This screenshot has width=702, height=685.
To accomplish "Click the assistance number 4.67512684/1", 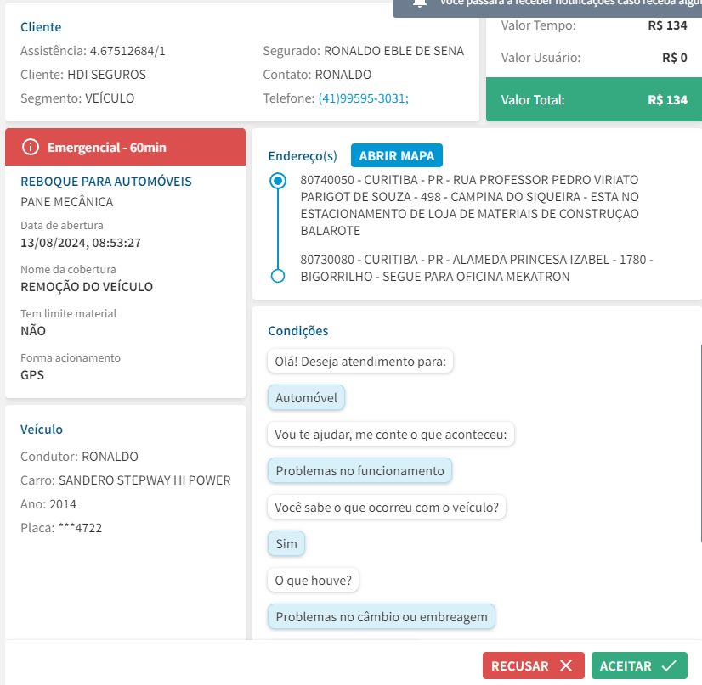I will [x=127, y=51].
